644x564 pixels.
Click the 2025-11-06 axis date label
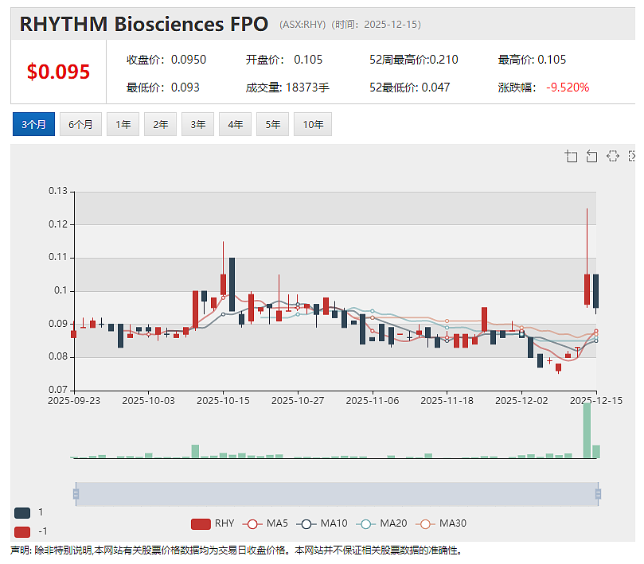coord(372,401)
